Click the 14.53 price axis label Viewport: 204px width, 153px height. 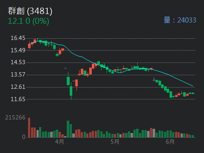[x=18, y=62]
